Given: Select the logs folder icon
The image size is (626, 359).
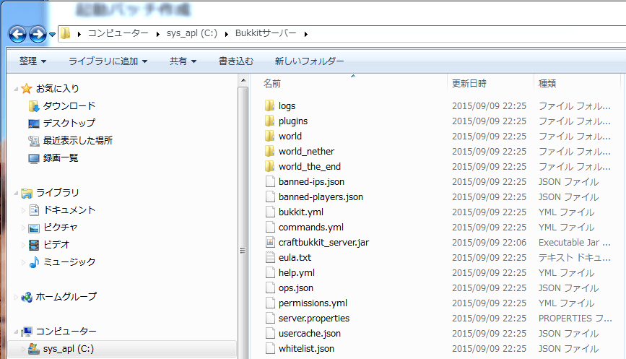Looking at the screenshot, I should (270, 105).
